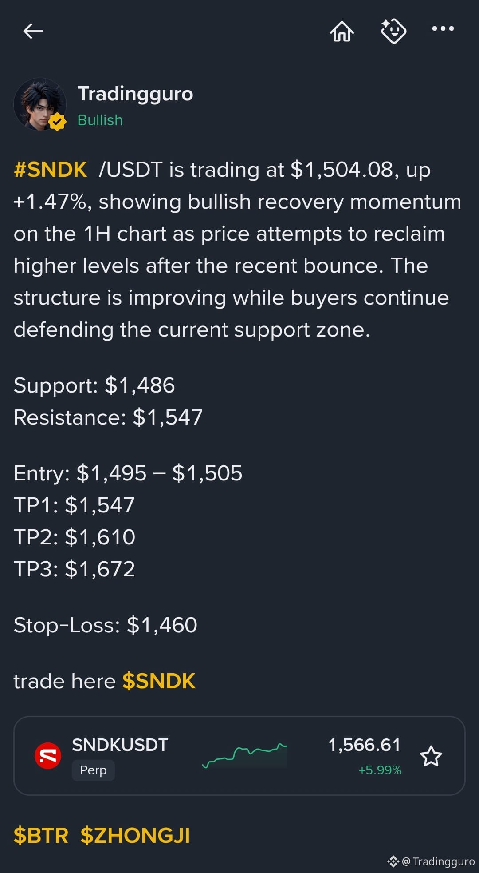479x873 pixels.
Task: View the SNDKUSDT mini price chart
Action: coord(245,756)
